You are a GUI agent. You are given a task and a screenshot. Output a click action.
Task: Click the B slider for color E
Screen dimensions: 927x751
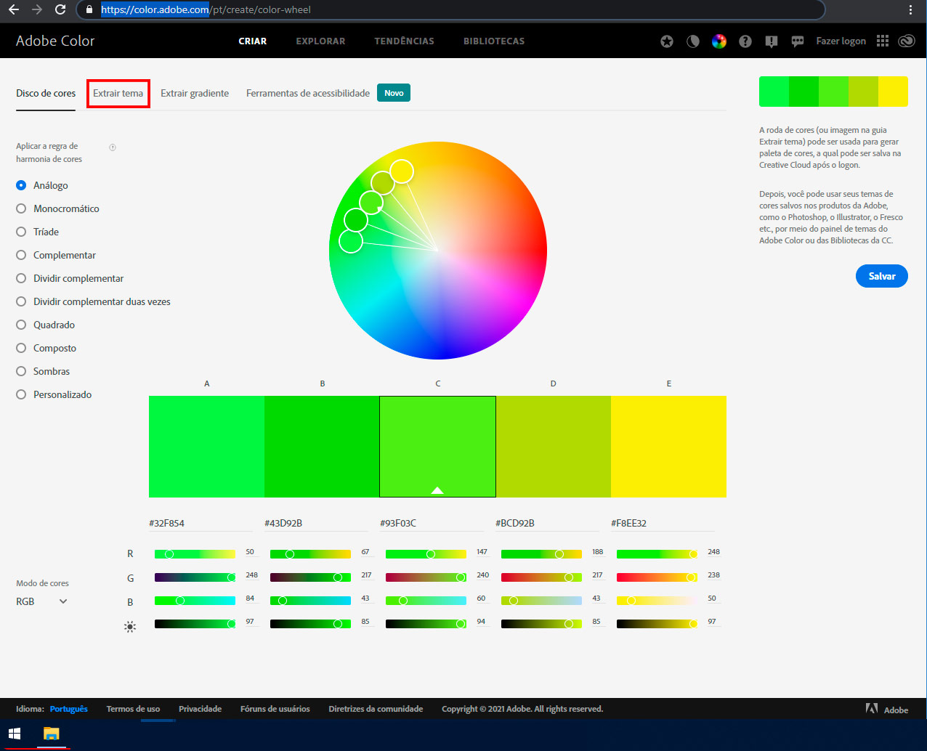[x=657, y=601]
